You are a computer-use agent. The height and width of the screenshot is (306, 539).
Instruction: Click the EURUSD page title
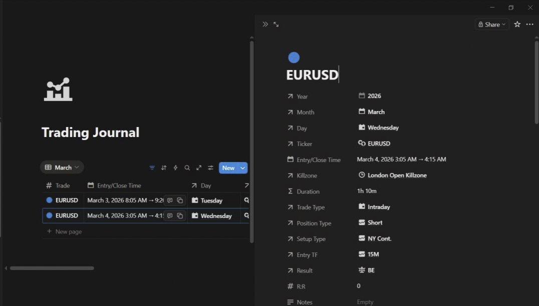(x=312, y=75)
